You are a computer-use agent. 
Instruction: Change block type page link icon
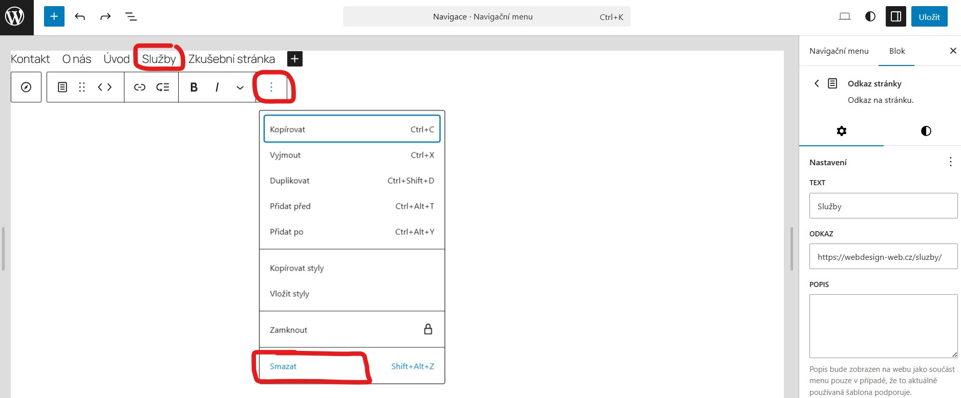tap(62, 87)
